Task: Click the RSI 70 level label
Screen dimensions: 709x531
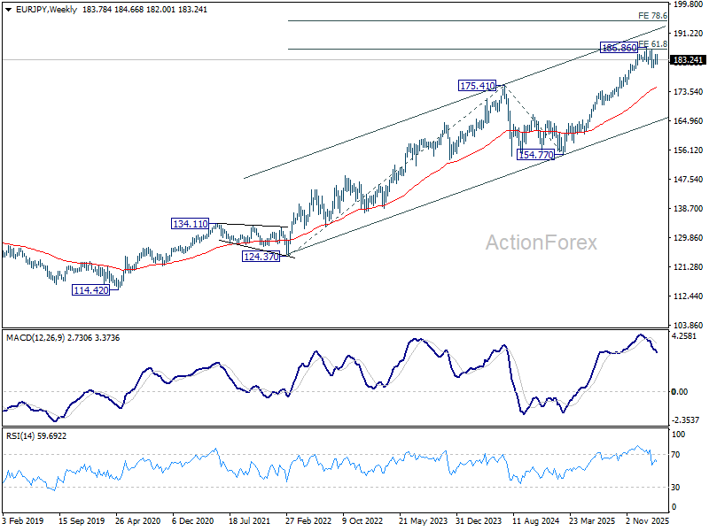Action: [x=676, y=455]
